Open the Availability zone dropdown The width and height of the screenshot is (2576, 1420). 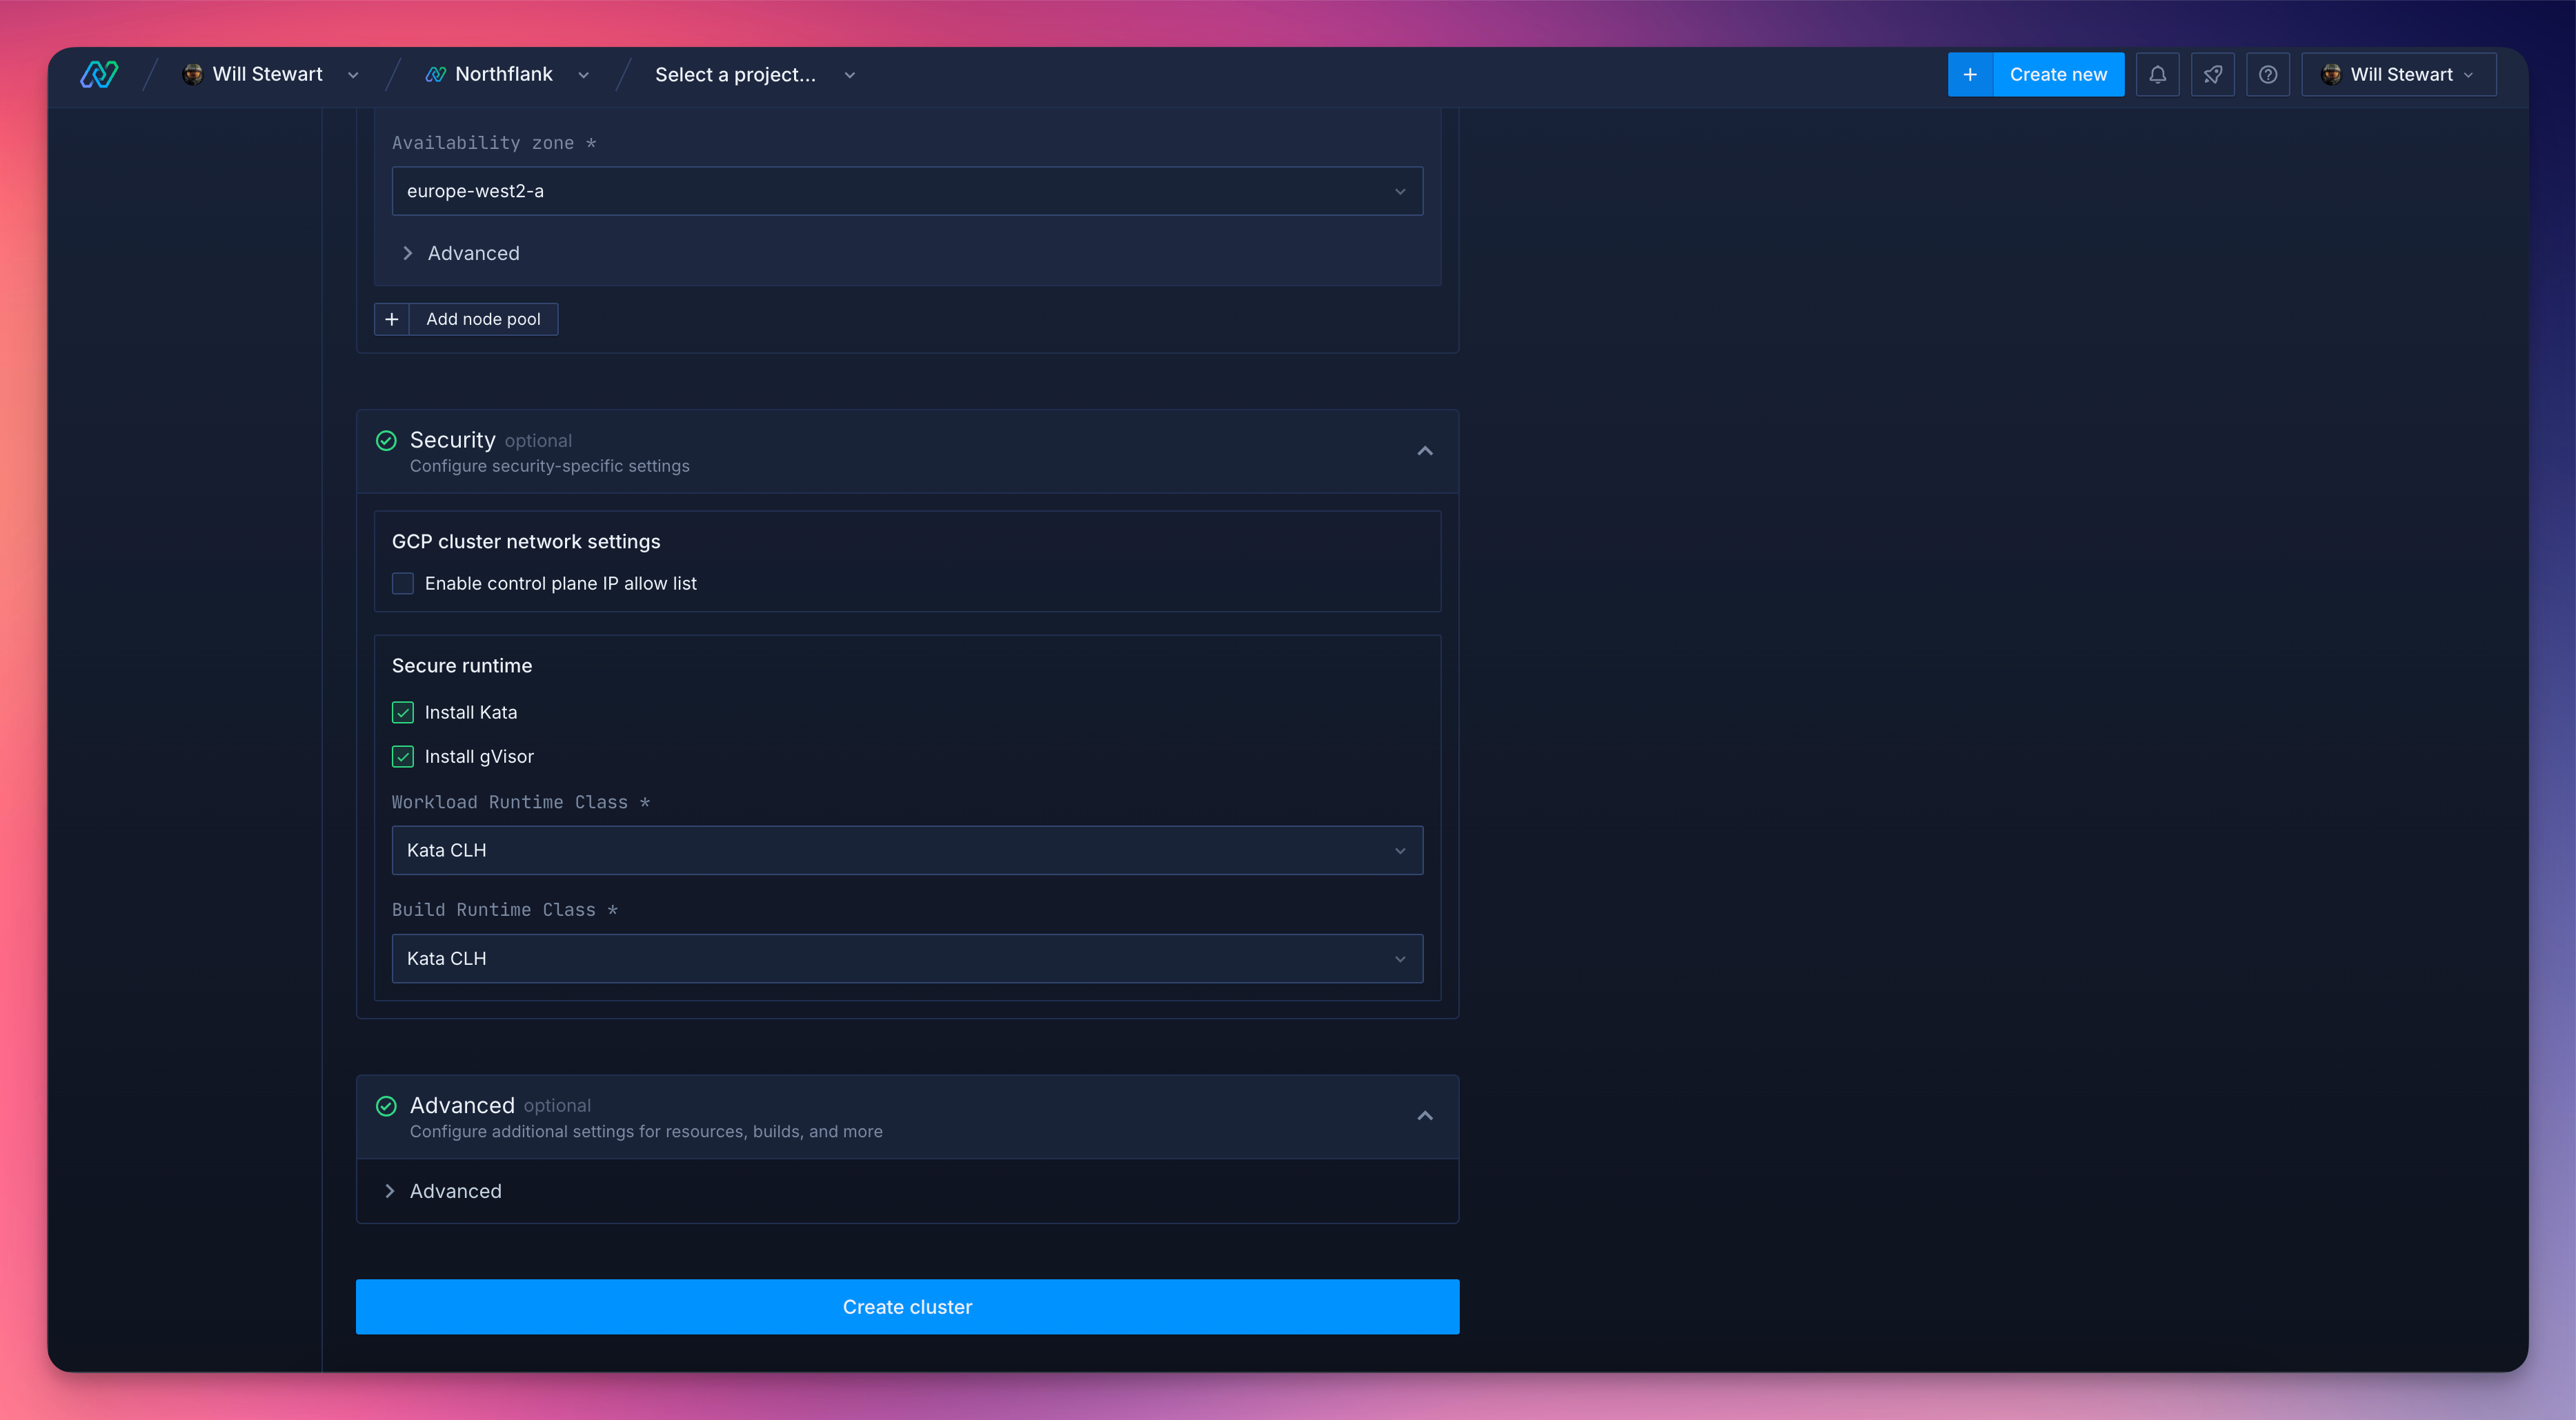906,191
